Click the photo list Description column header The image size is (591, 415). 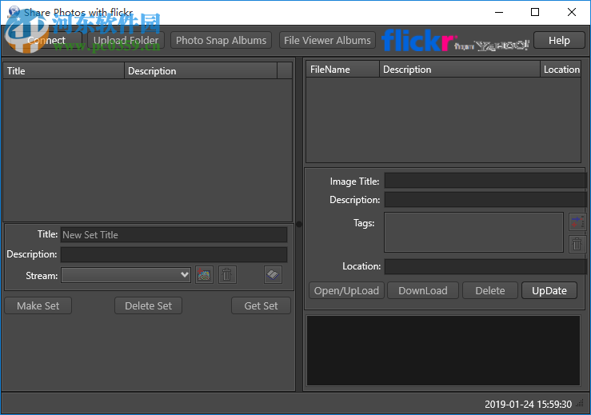[460, 70]
